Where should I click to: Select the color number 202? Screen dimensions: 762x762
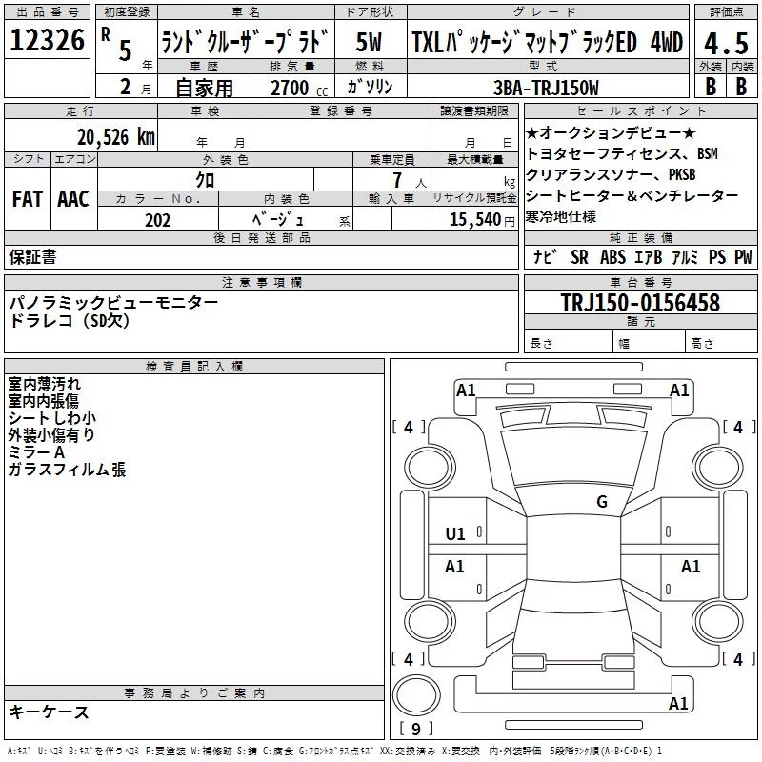tap(157, 219)
